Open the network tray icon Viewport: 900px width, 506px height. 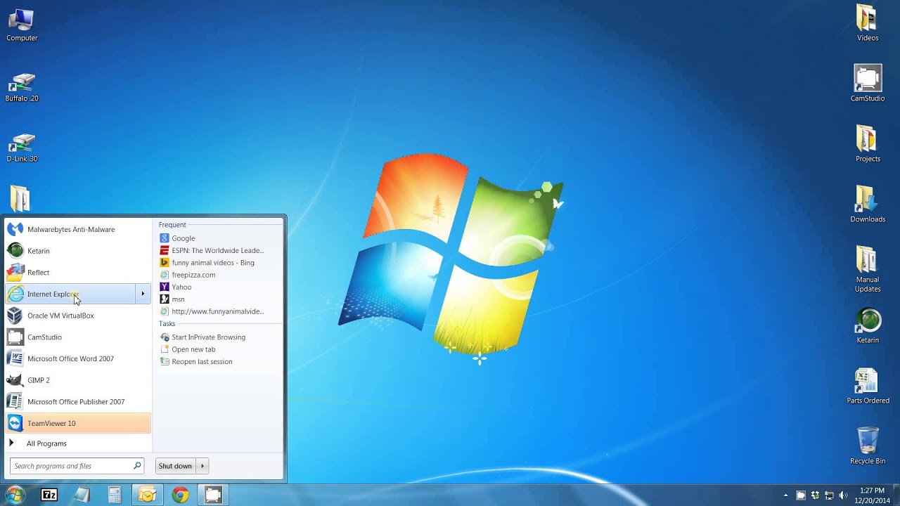(829, 495)
